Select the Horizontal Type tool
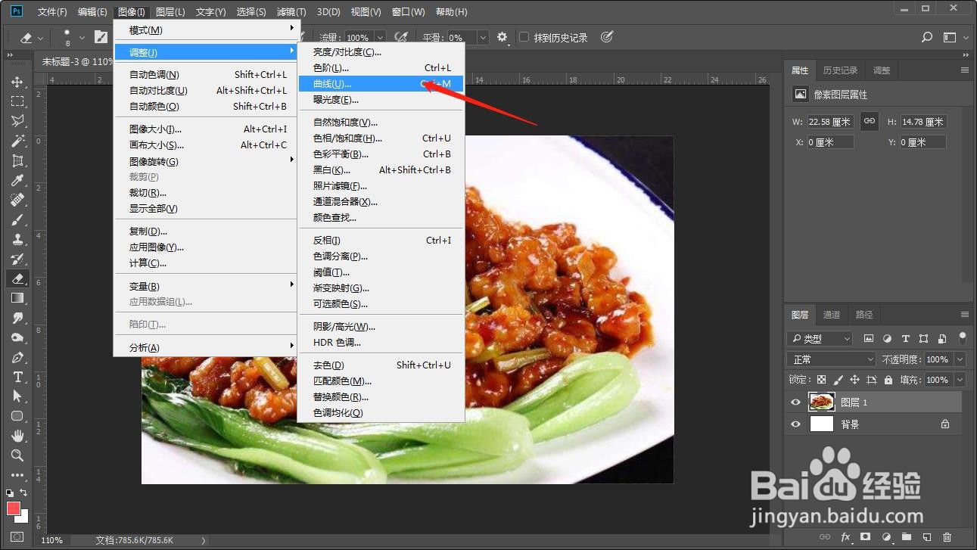 coord(18,378)
